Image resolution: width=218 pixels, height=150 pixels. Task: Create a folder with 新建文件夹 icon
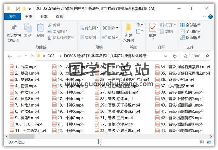tap(128, 28)
